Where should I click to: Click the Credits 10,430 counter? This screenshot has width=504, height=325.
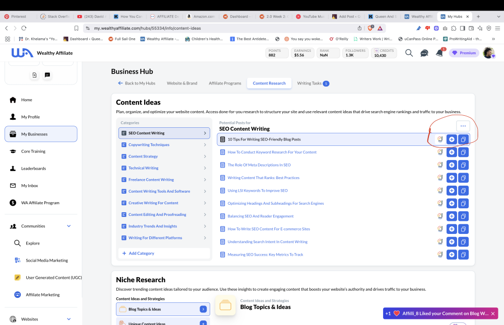point(384,53)
